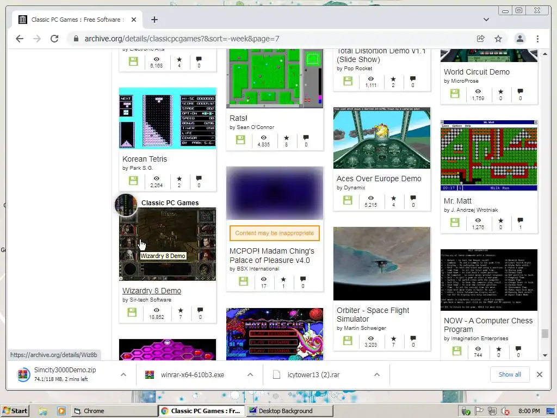Click favorites star under Aces Over Europe Demo
The width and height of the screenshot is (557, 418).
(393, 198)
